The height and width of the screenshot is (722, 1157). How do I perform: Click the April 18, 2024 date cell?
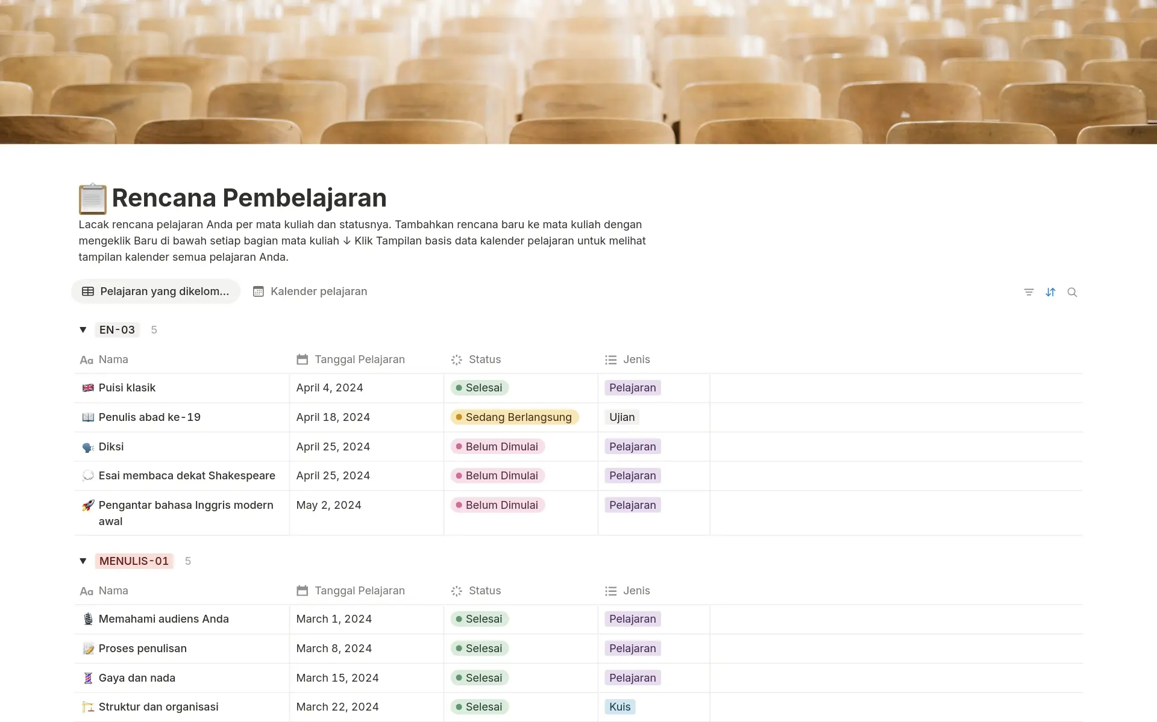(x=333, y=417)
